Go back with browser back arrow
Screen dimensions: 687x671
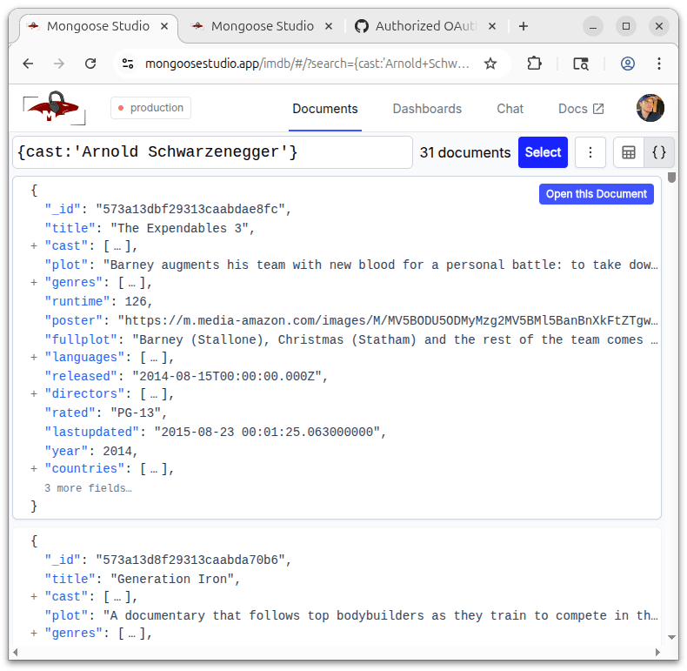coord(28,64)
